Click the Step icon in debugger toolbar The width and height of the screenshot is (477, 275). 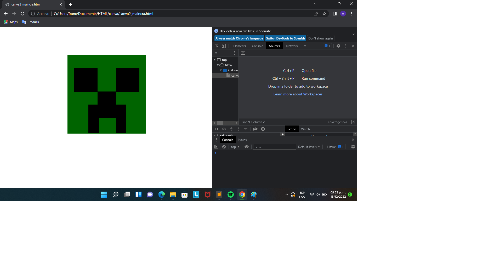coord(246,129)
